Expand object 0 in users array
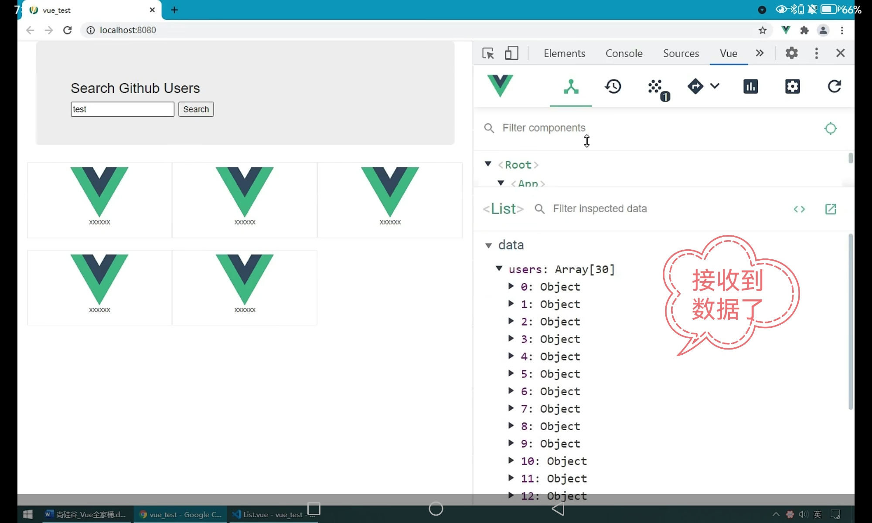 coord(511,286)
